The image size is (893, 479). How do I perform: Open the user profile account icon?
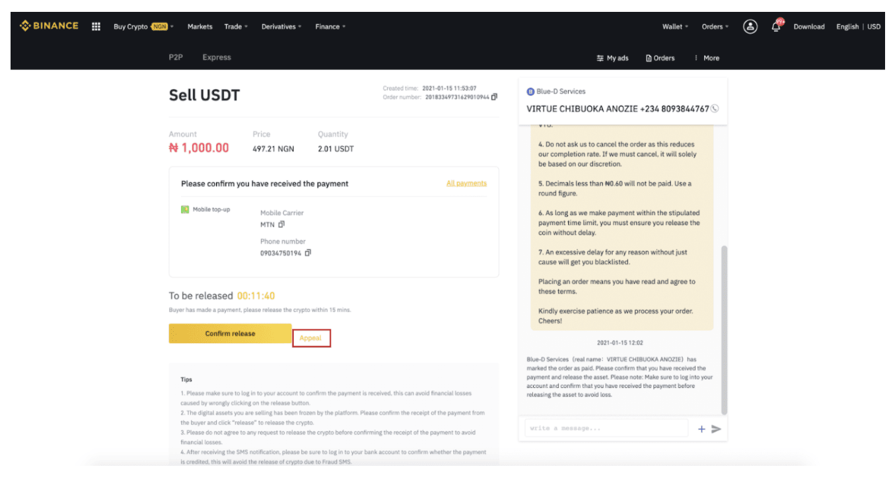point(750,26)
